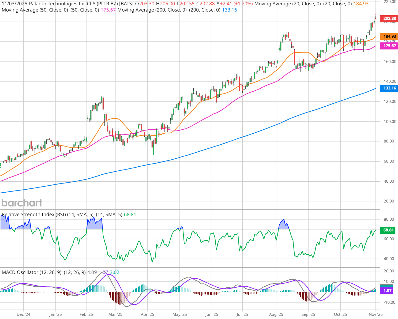Click the Mar '25 date axis label
This screenshot has height=319, width=398.
115,314
